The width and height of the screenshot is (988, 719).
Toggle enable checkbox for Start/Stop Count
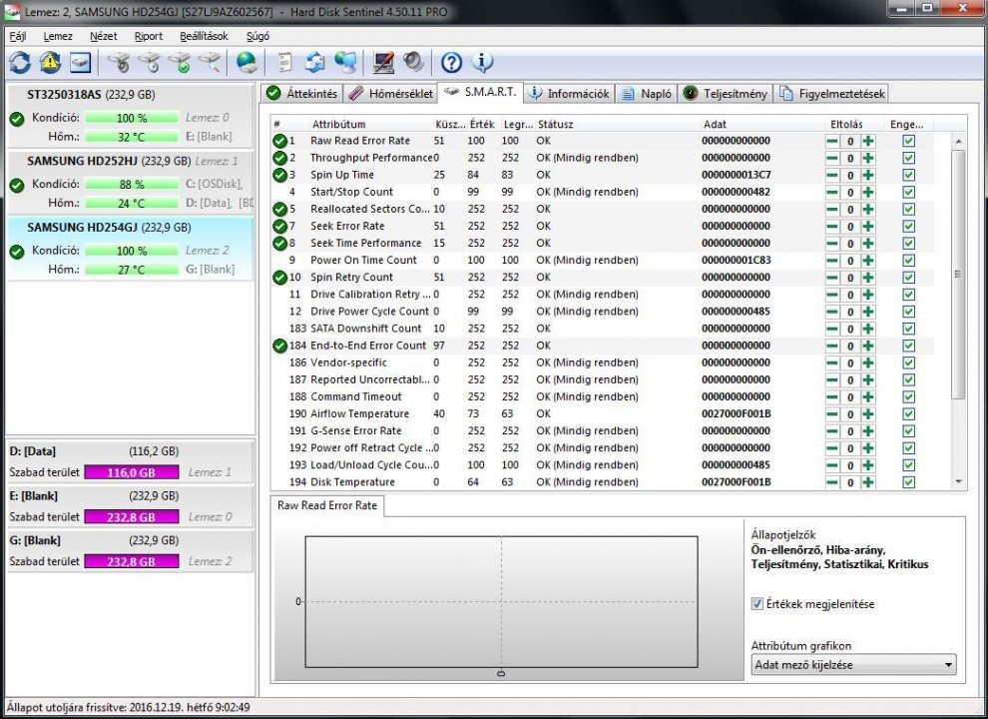point(908,193)
